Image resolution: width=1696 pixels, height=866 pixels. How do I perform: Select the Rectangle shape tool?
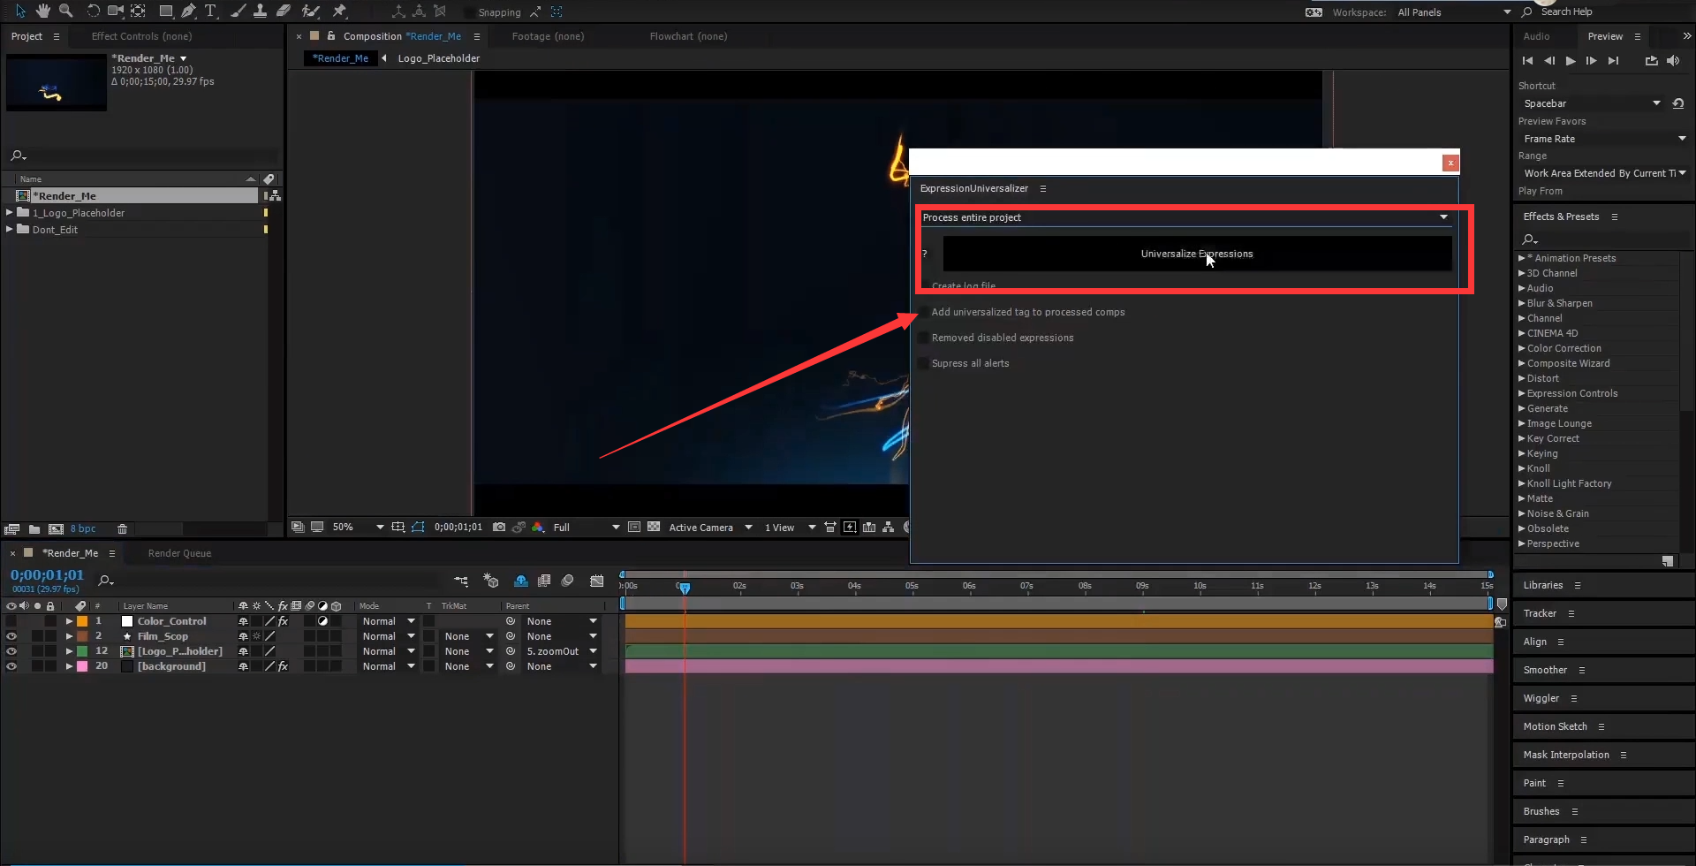[165, 11]
